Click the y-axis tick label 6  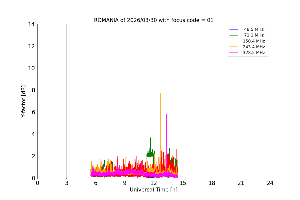click(x=33, y=112)
